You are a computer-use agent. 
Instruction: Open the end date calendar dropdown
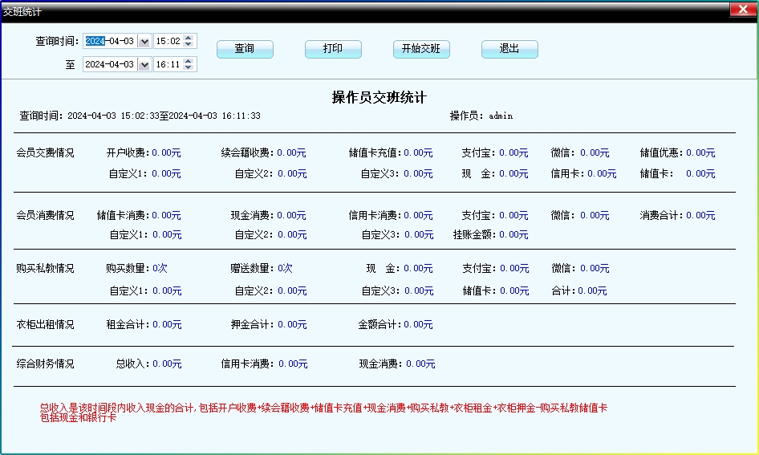tap(144, 64)
